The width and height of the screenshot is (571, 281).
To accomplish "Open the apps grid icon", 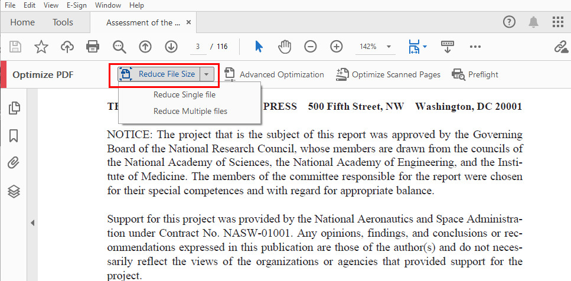I will [x=558, y=22].
